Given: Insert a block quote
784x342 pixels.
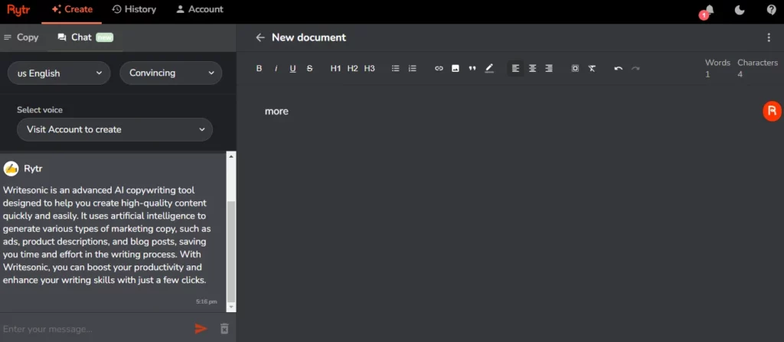Looking at the screenshot, I should tap(472, 69).
